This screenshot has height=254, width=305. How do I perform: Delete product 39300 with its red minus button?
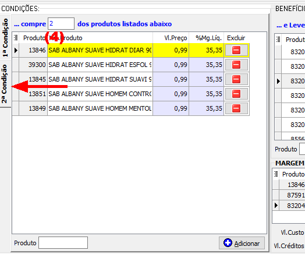(x=236, y=65)
